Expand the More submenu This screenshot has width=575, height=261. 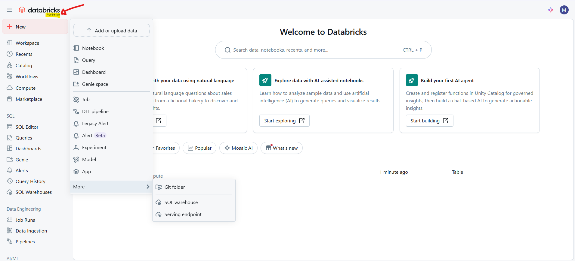coord(111,187)
